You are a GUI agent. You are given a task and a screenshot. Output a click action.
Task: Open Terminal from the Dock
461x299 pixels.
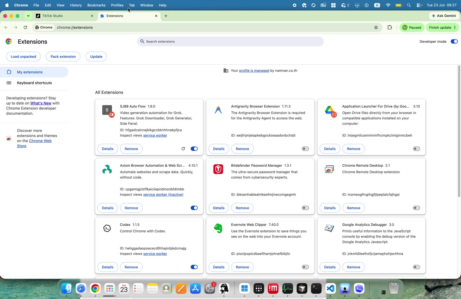point(316,288)
